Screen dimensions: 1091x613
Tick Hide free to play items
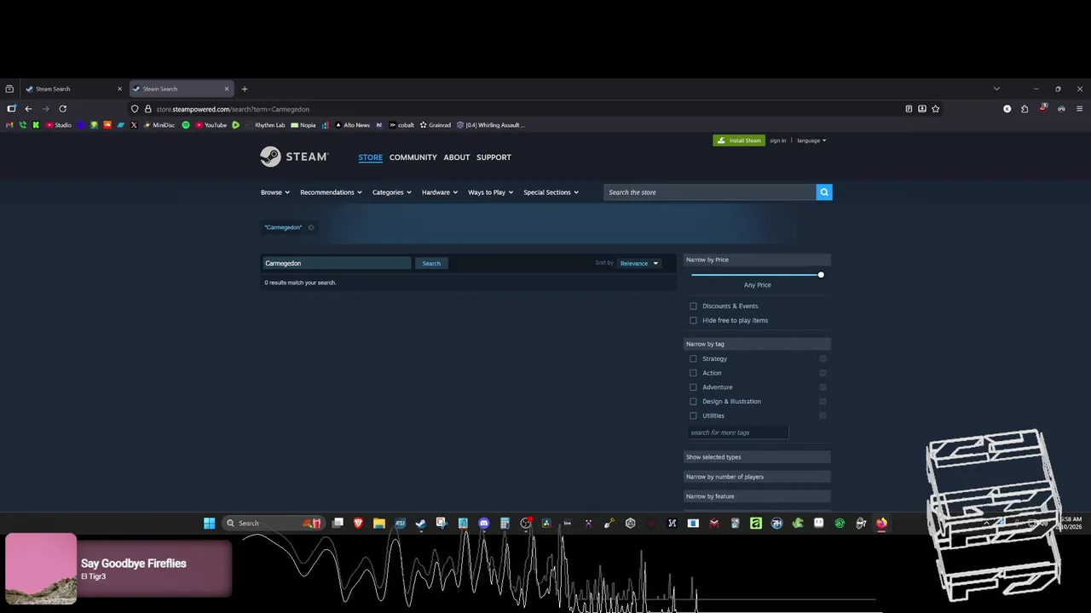693,320
